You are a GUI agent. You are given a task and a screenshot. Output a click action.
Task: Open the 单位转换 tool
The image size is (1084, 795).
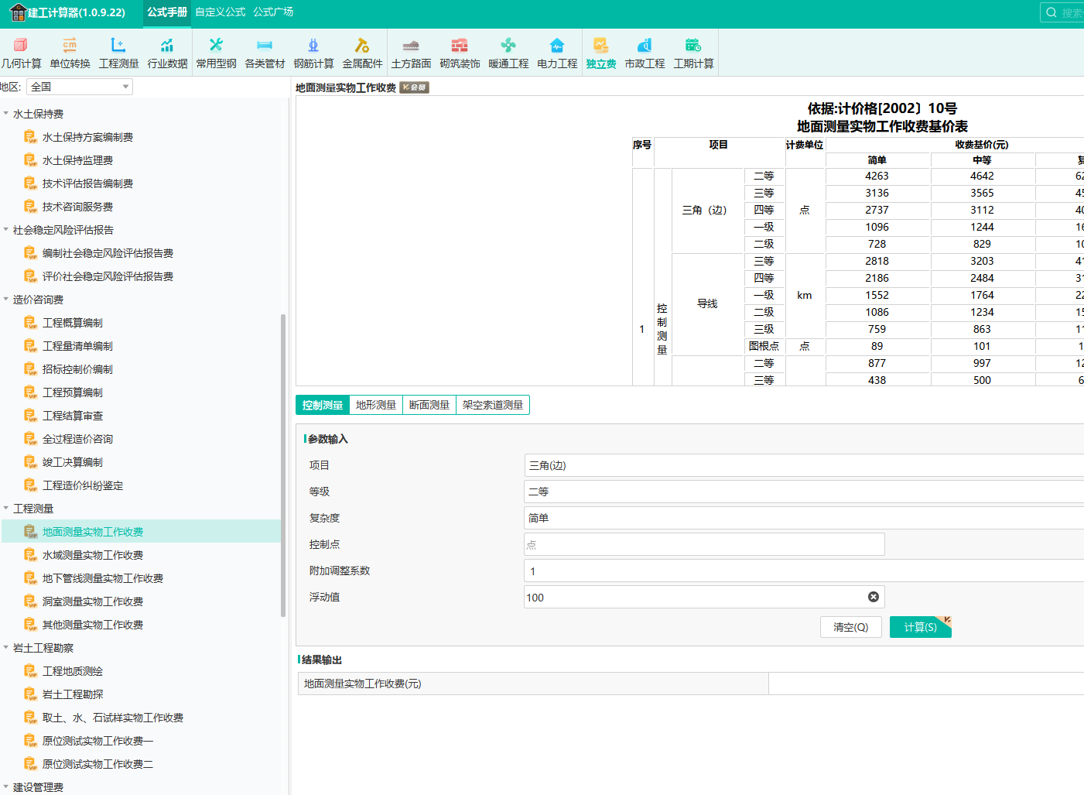pos(70,53)
